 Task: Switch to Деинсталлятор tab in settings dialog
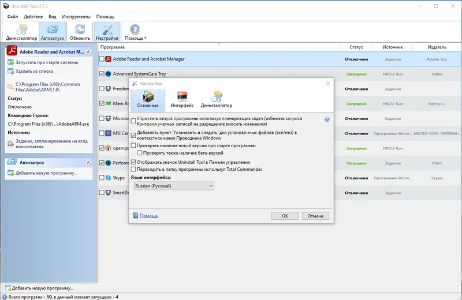(216, 100)
